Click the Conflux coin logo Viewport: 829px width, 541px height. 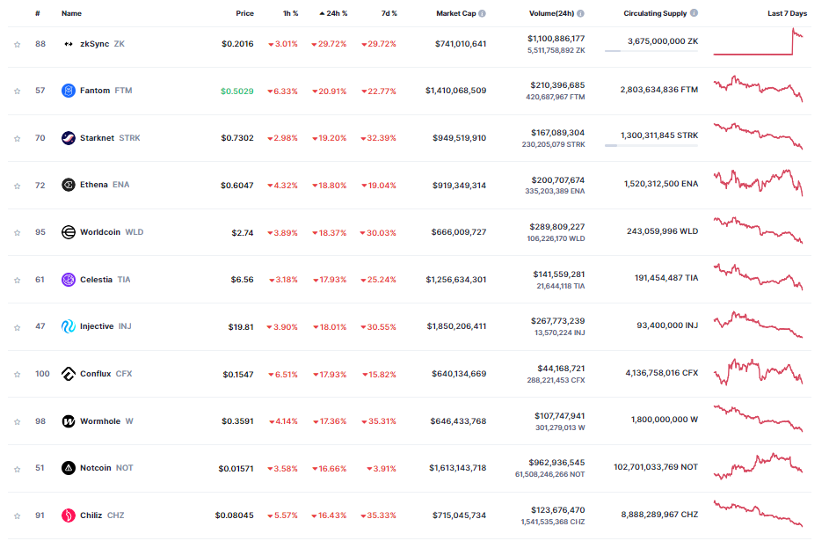click(x=69, y=374)
